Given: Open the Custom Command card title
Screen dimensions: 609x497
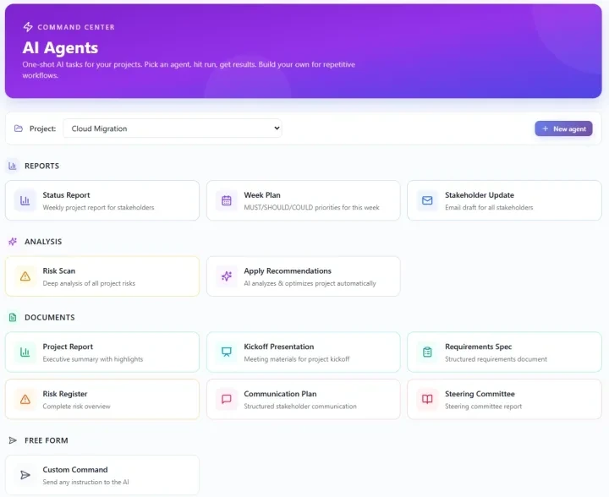Looking at the screenshot, I should 75,469.
